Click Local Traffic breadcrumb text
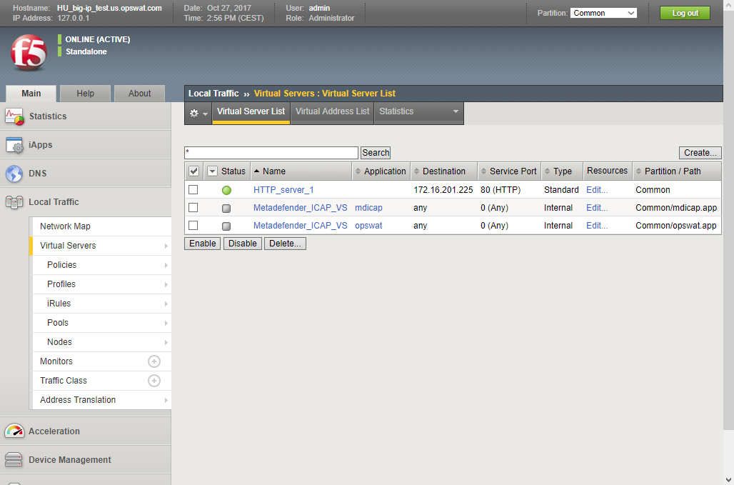This screenshot has height=485, width=734. coord(213,94)
